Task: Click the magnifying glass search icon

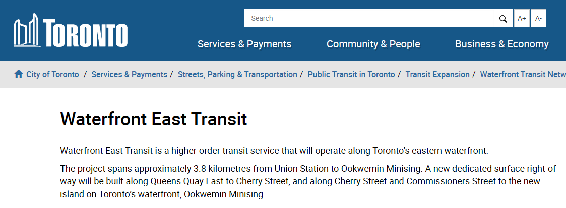Action: pos(502,19)
